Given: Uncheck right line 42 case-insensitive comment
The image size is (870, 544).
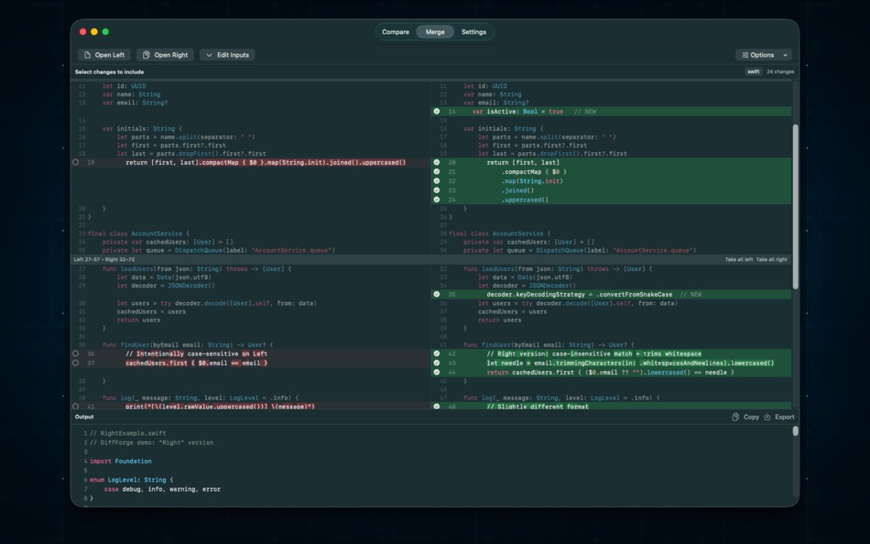Looking at the screenshot, I should (437, 354).
